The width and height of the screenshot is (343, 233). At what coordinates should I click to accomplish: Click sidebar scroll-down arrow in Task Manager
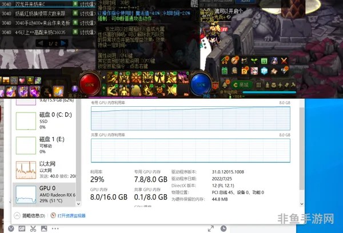click(x=78, y=204)
